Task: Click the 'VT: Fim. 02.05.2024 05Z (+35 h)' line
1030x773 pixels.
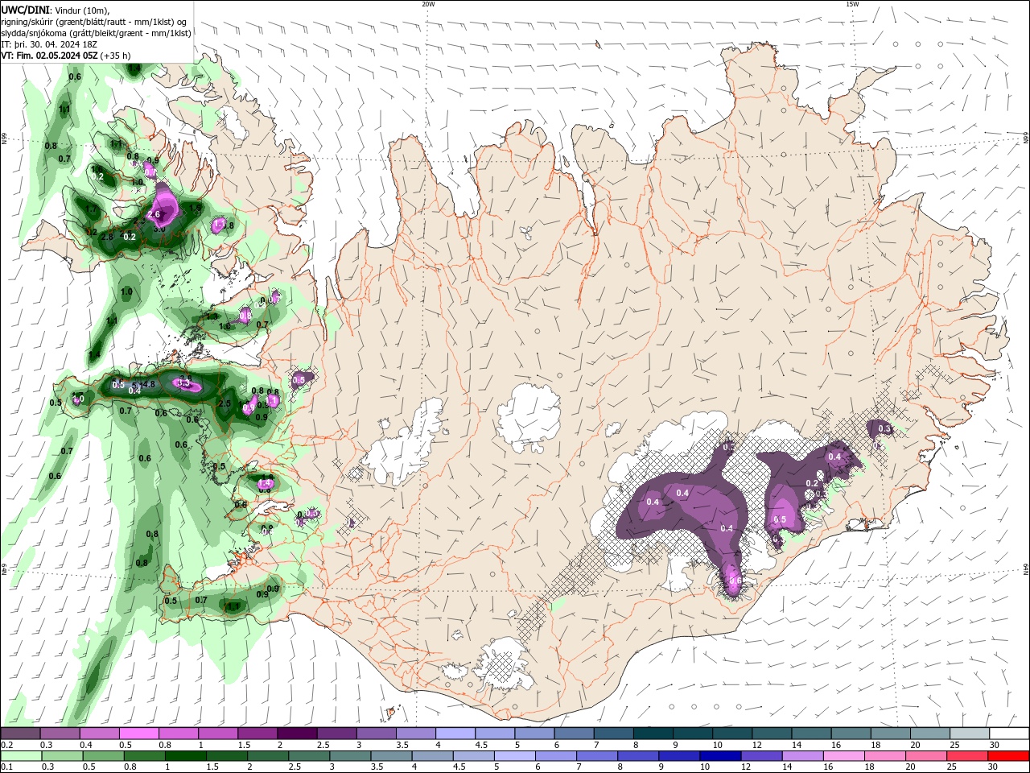Action: click(x=66, y=56)
